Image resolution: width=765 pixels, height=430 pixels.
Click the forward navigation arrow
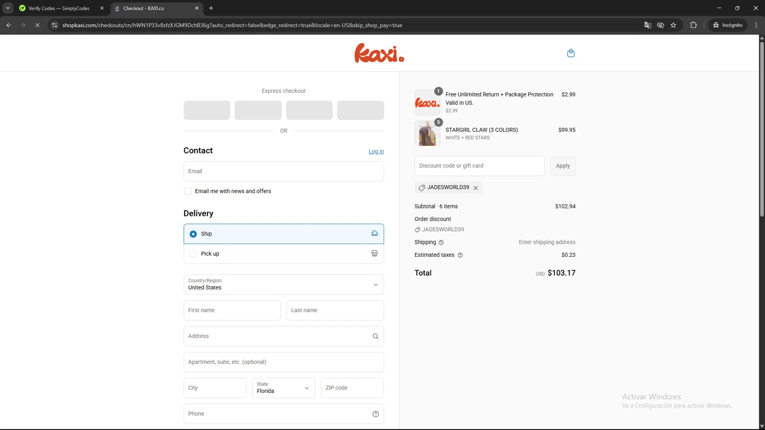[23, 25]
